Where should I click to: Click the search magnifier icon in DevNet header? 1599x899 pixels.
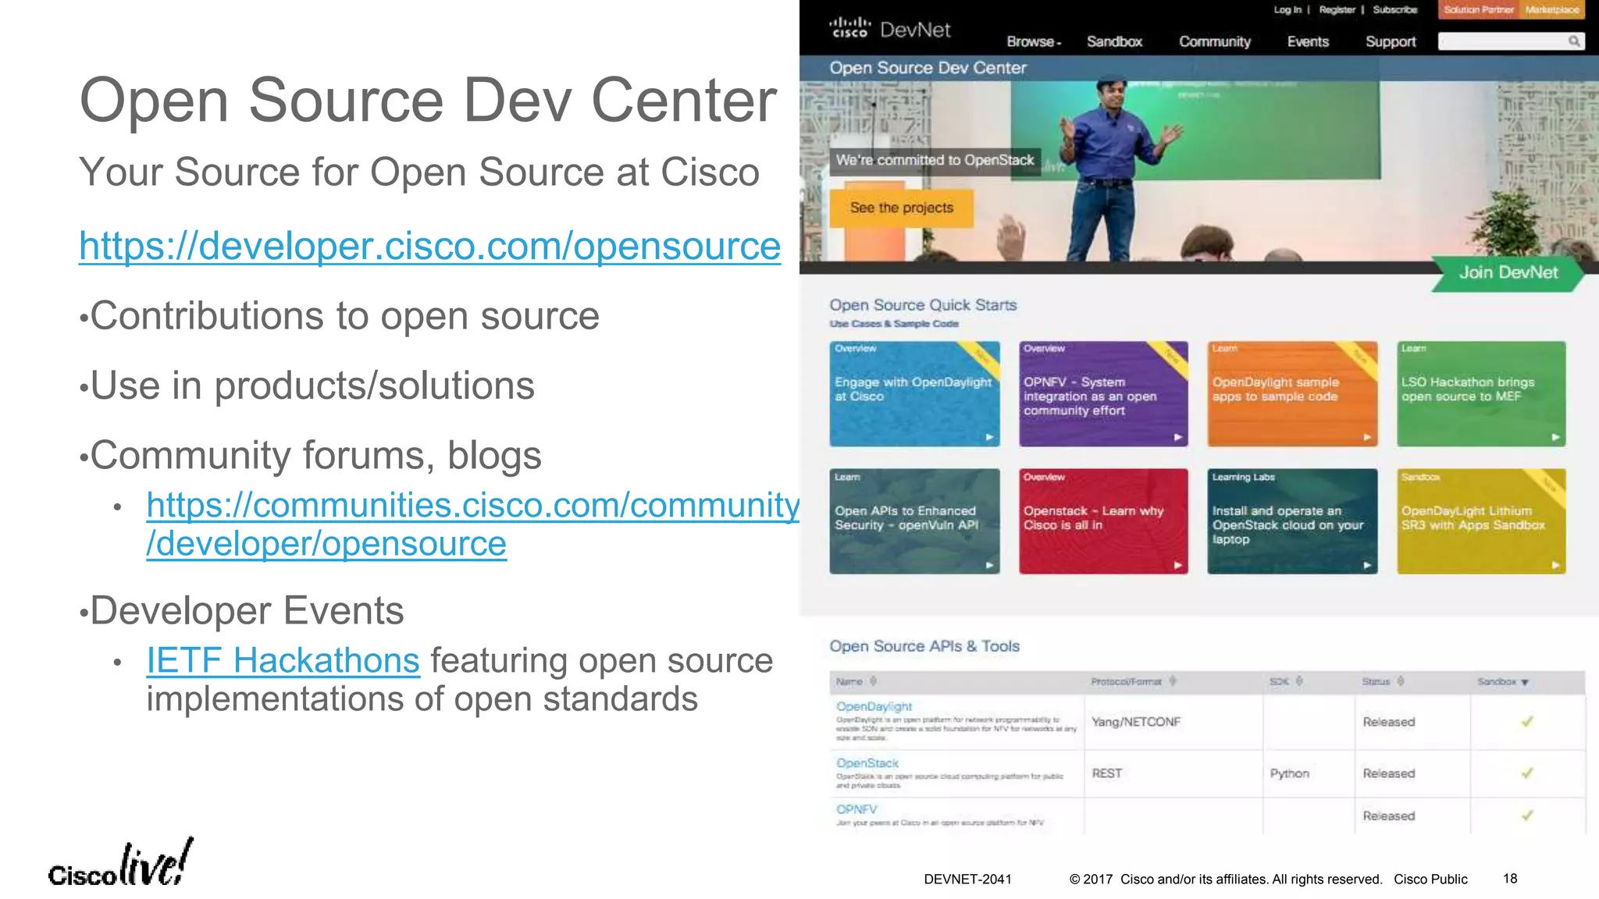1574,41
